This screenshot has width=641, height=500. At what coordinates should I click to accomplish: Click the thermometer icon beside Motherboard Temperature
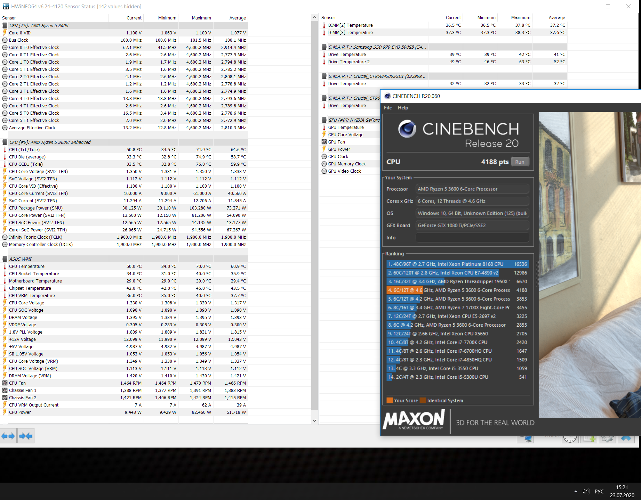point(5,281)
